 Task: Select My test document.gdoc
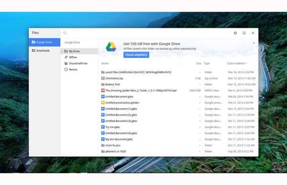pyautogui.click(x=178, y=139)
